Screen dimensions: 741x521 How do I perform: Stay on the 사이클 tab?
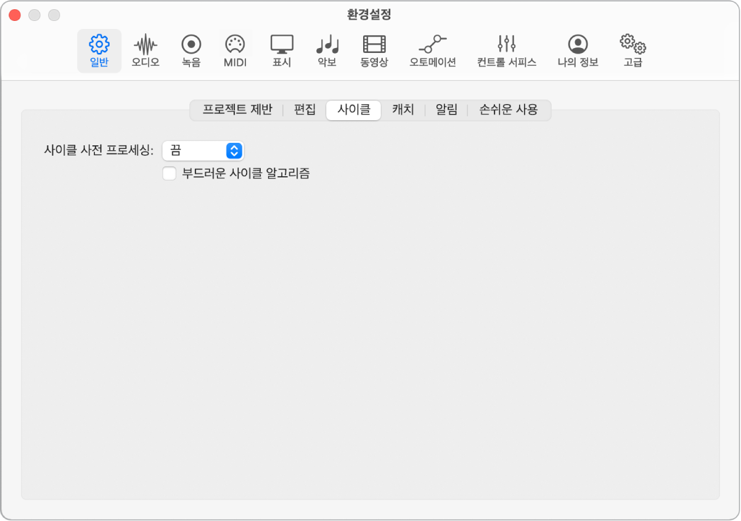click(353, 110)
